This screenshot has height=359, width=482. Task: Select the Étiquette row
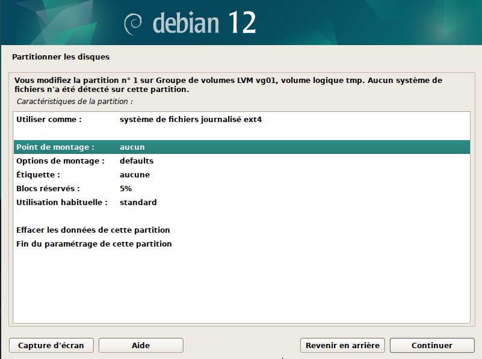point(242,175)
